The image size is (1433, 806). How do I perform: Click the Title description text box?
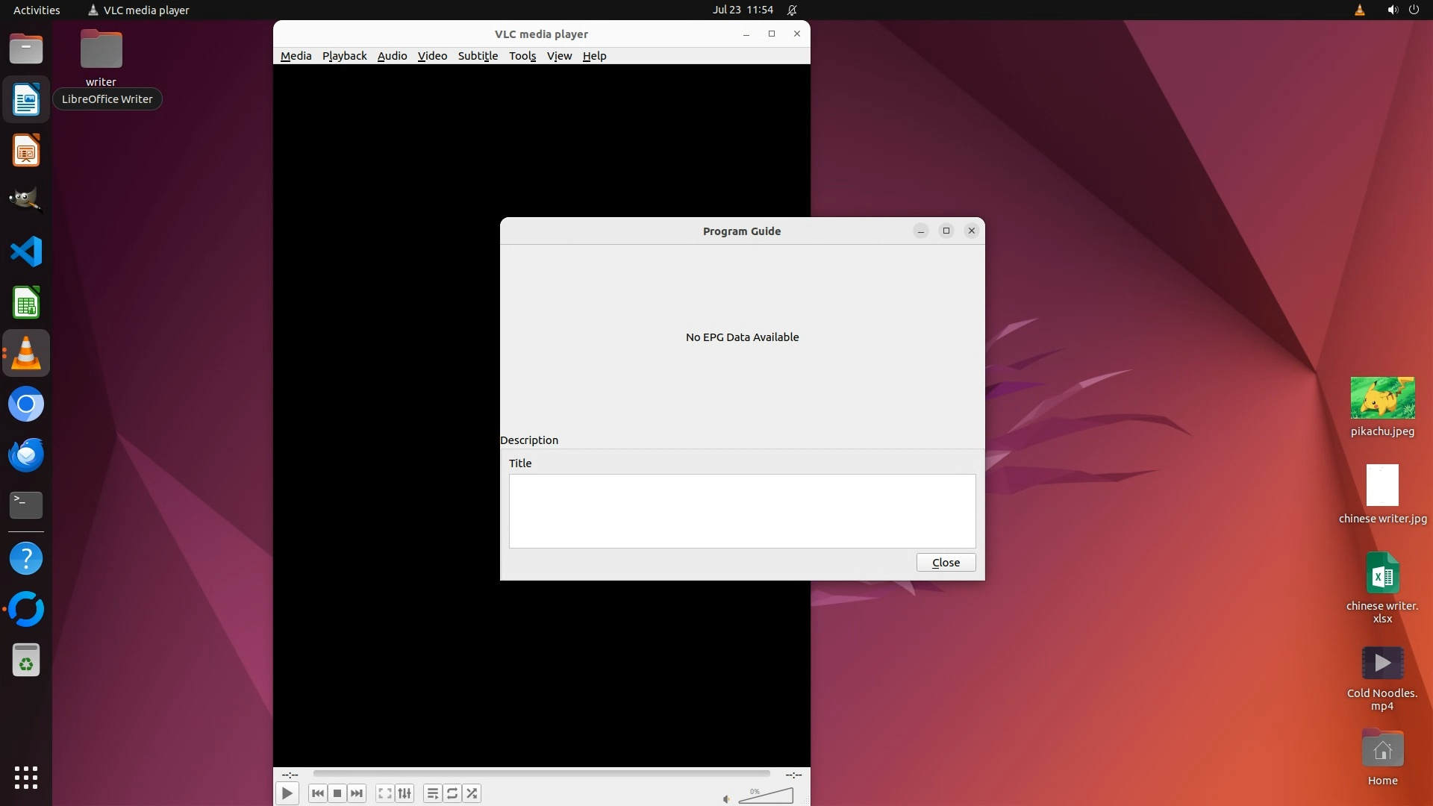[x=742, y=511]
